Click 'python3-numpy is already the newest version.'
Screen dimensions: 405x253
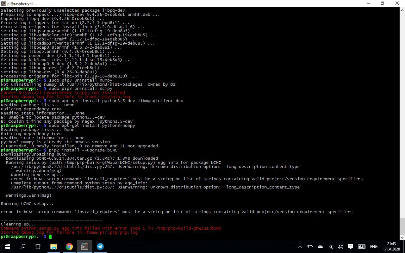pyautogui.click(x=56, y=142)
